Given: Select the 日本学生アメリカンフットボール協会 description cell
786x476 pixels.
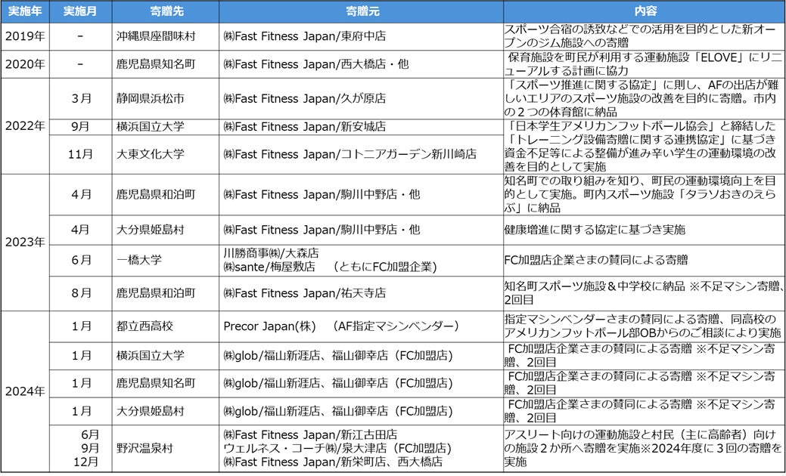Looking at the screenshot, I should tap(644, 146).
